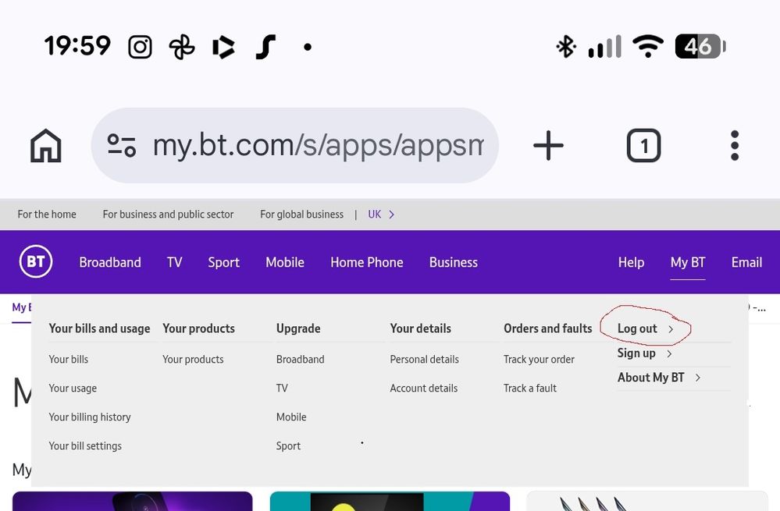Tap the play-shaped notification icon in status bar

(x=223, y=48)
